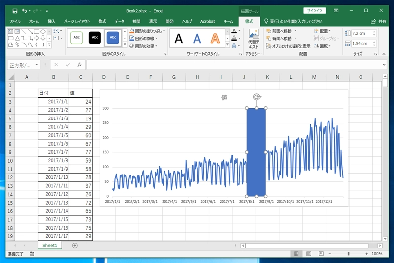
Task: Select the right block arrow shape
Action: tap(36, 38)
